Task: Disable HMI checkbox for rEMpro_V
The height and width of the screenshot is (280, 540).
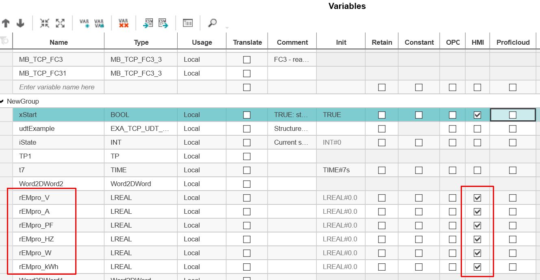Action: pos(477,198)
